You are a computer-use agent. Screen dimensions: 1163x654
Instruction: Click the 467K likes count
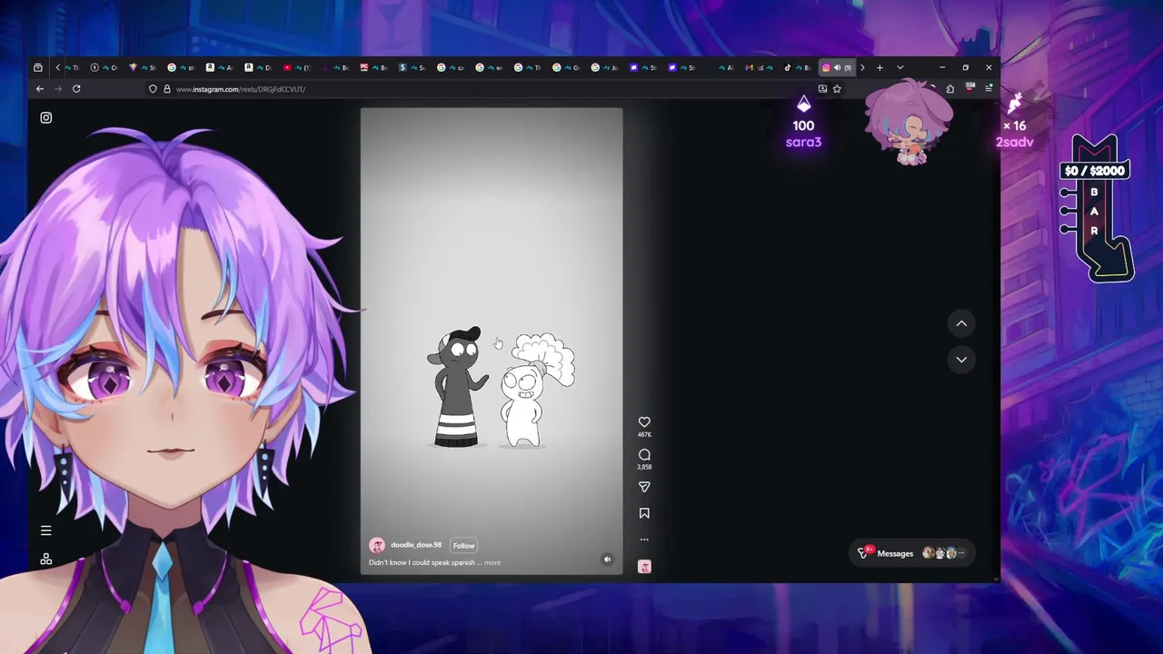pos(644,435)
